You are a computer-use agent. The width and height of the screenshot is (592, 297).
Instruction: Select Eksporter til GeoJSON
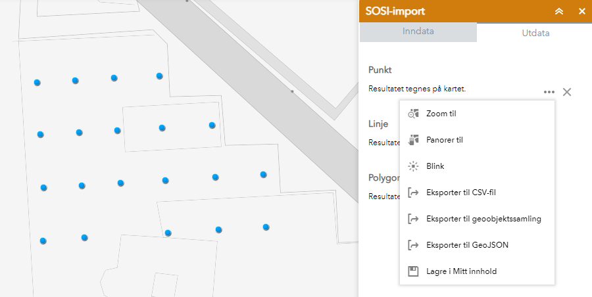[x=477, y=245]
